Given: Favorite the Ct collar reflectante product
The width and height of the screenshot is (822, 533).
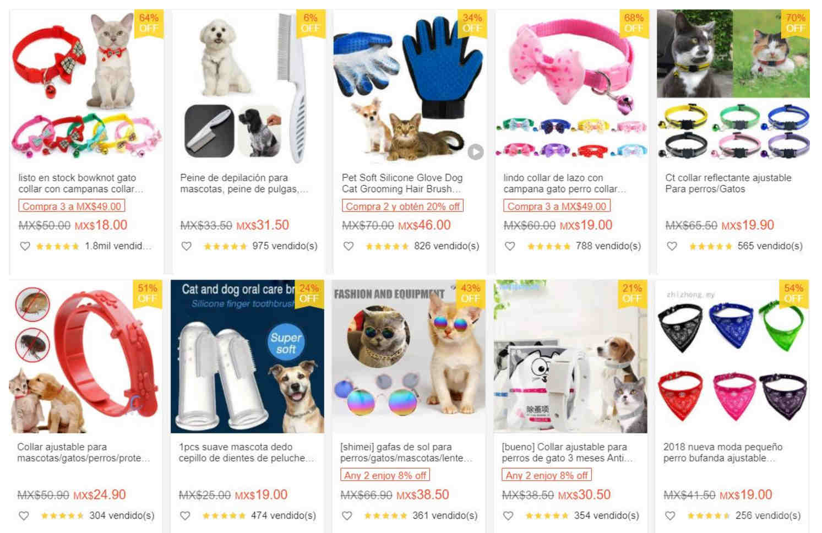Looking at the screenshot, I should point(672,246).
